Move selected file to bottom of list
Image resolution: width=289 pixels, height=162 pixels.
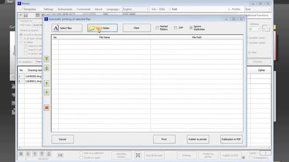[x=47, y=68]
